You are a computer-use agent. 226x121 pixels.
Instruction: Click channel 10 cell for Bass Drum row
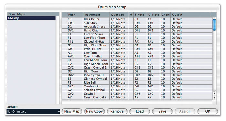pos(165,19)
